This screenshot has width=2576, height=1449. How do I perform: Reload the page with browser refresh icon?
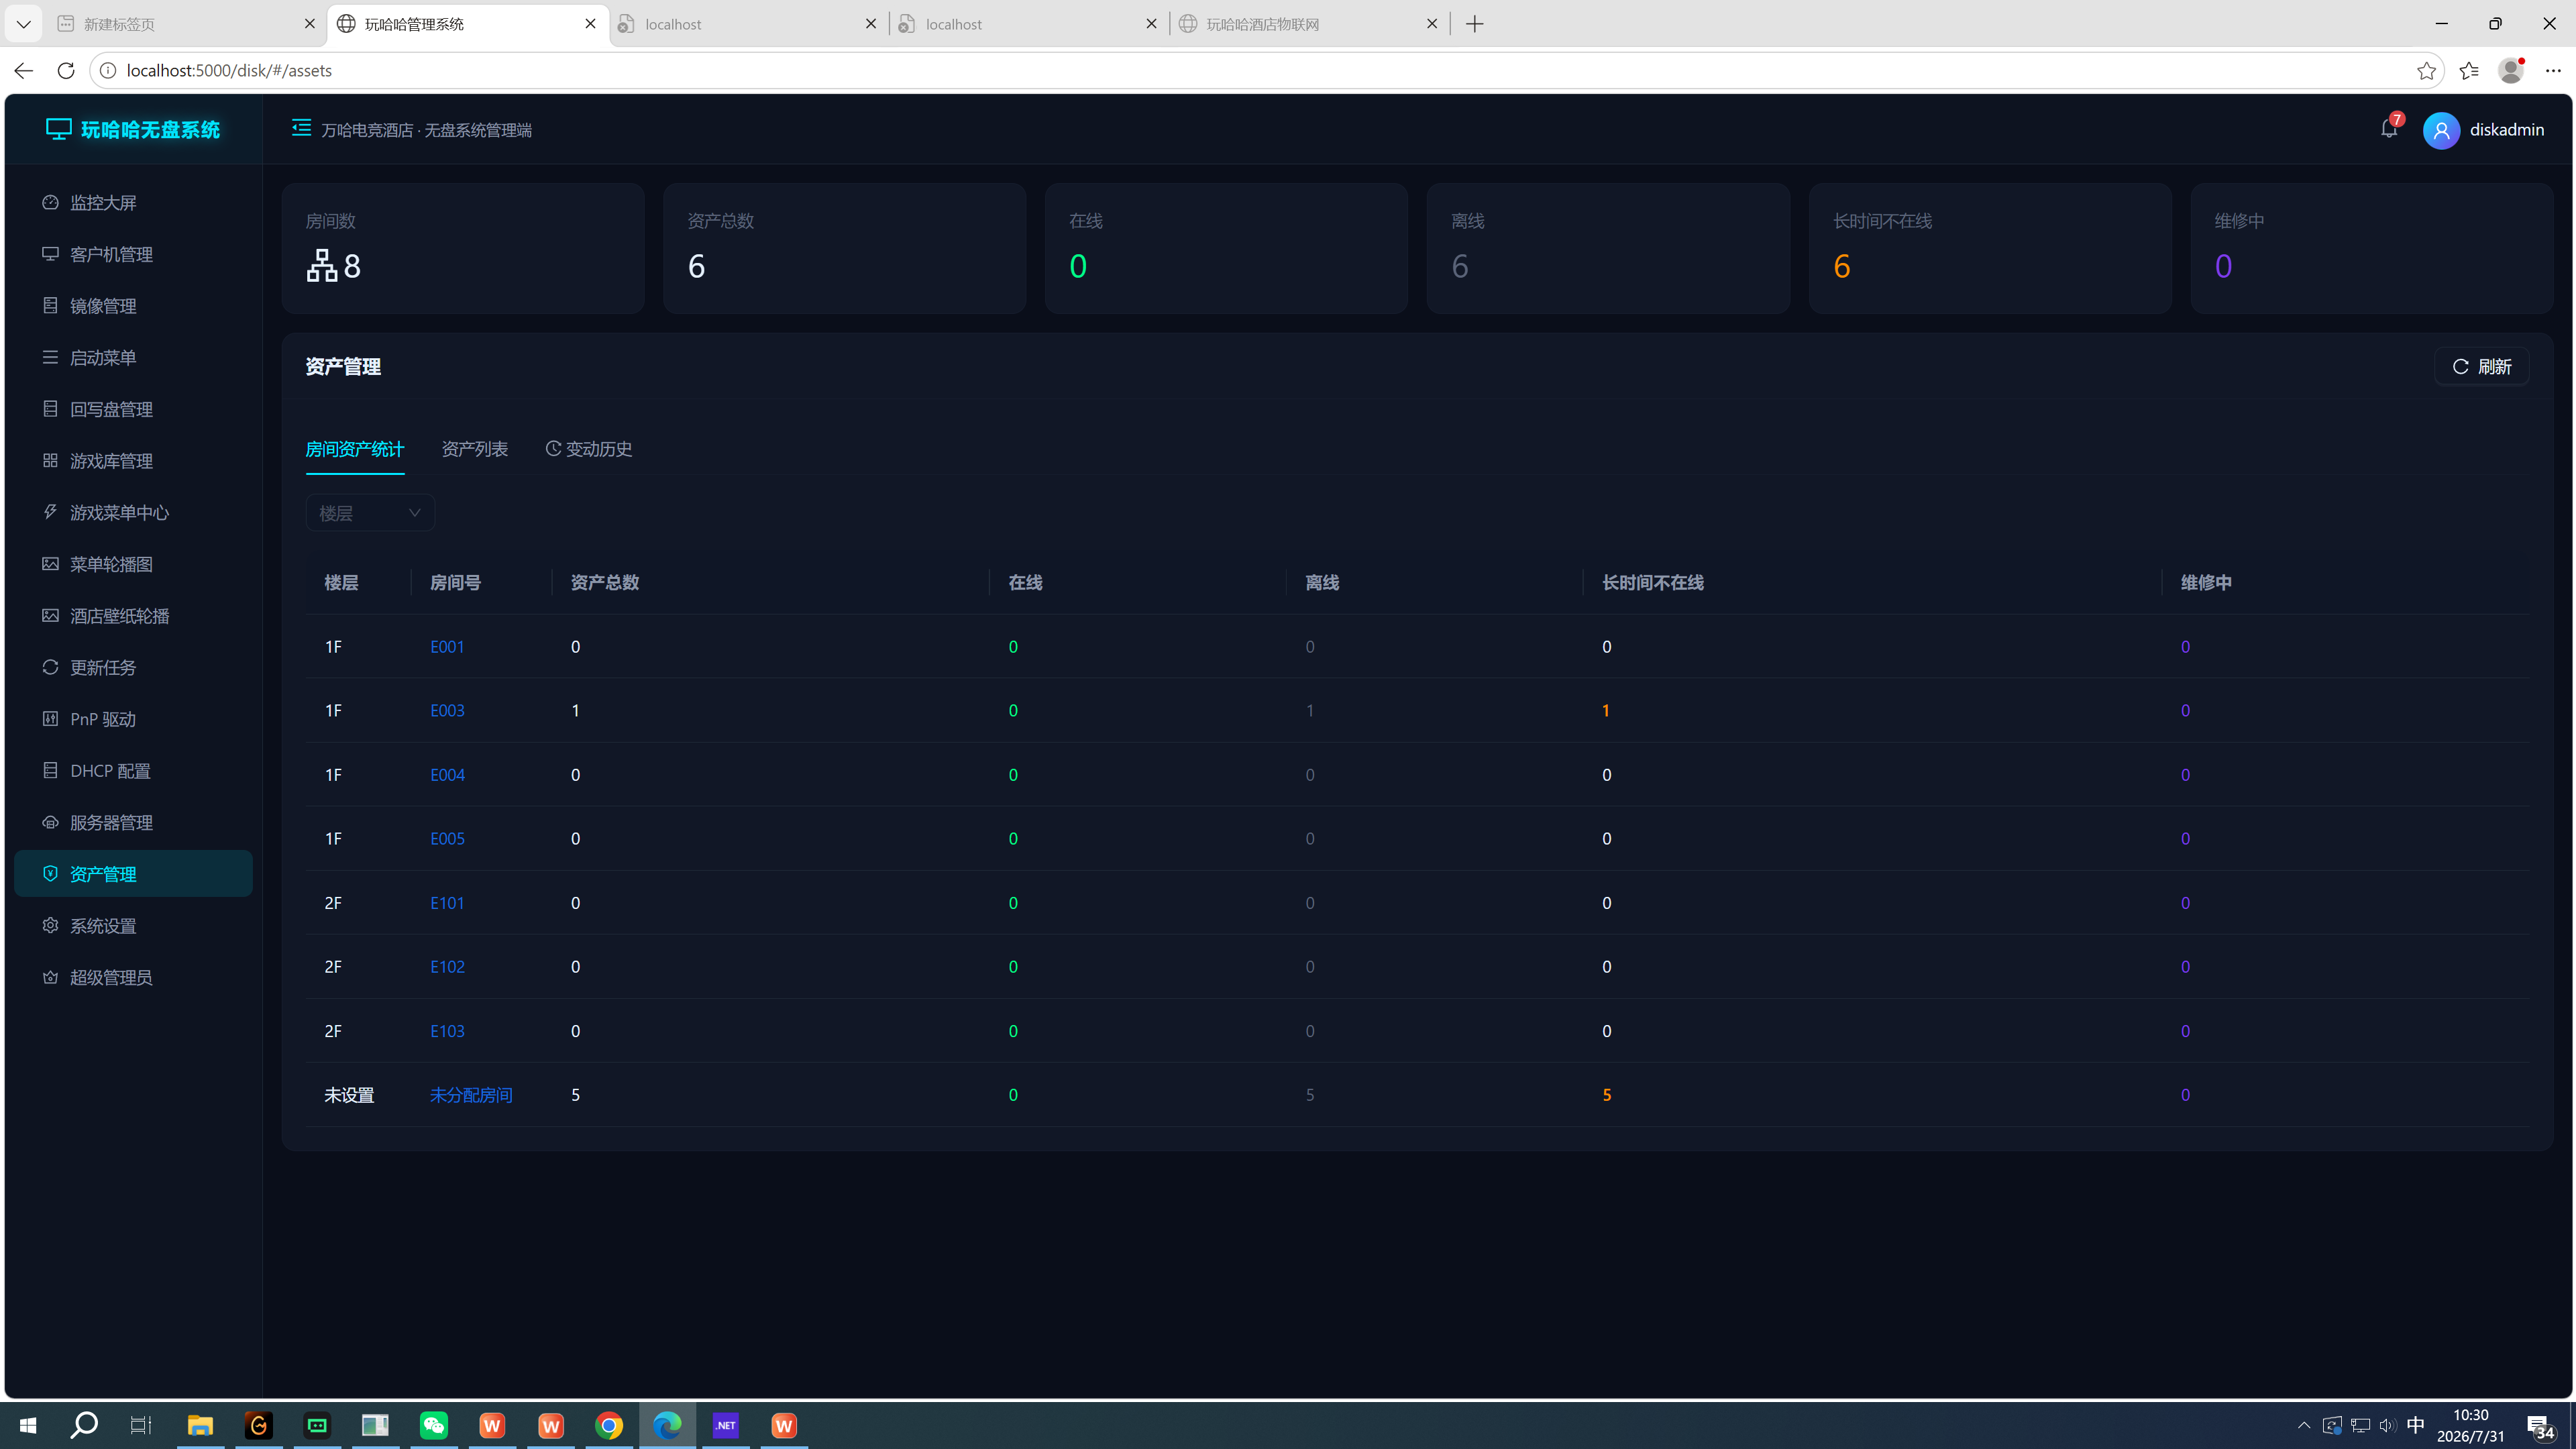66,70
